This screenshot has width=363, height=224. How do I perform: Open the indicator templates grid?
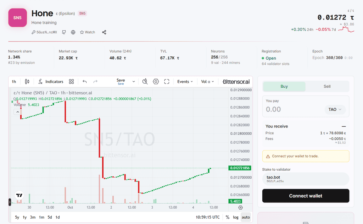tap(71, 82)
